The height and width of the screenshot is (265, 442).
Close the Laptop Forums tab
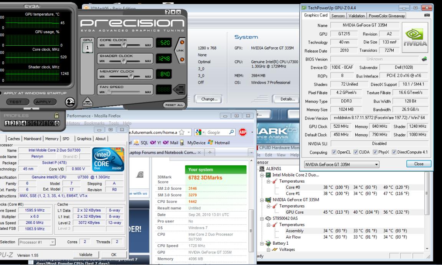point(199,152)
